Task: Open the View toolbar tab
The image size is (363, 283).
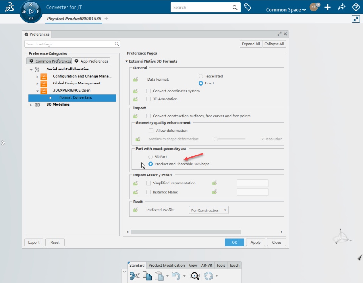Action: point(193,265)
